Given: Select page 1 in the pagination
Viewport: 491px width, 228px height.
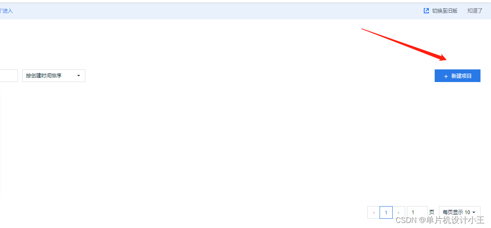Looking at the screenshot, I should tap(386, 213).
